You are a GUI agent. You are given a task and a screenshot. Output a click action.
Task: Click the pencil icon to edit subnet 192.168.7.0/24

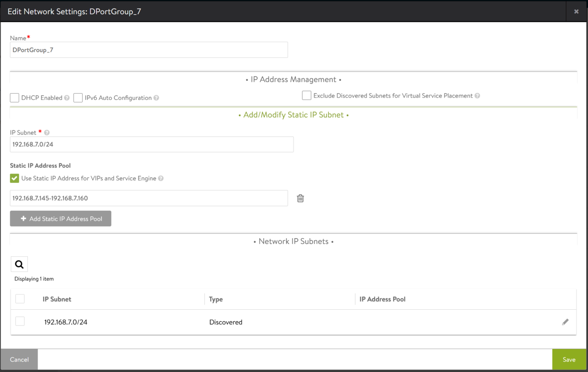coord(565,322)
